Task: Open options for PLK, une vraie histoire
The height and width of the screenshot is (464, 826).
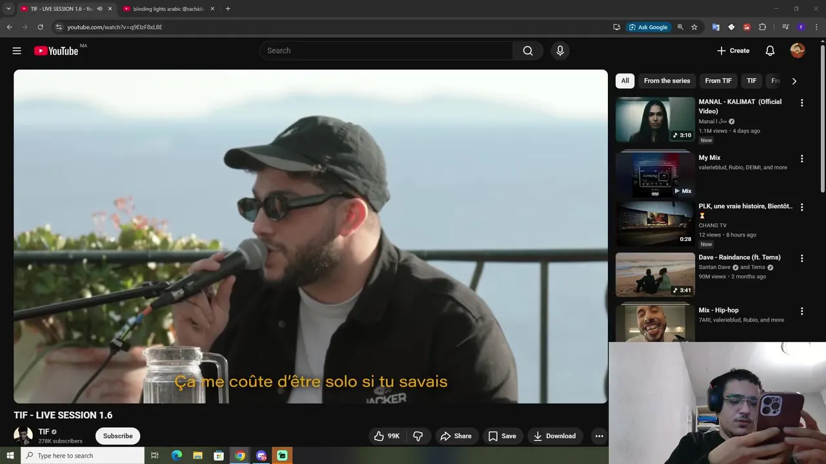Action: tap(802, 208)
